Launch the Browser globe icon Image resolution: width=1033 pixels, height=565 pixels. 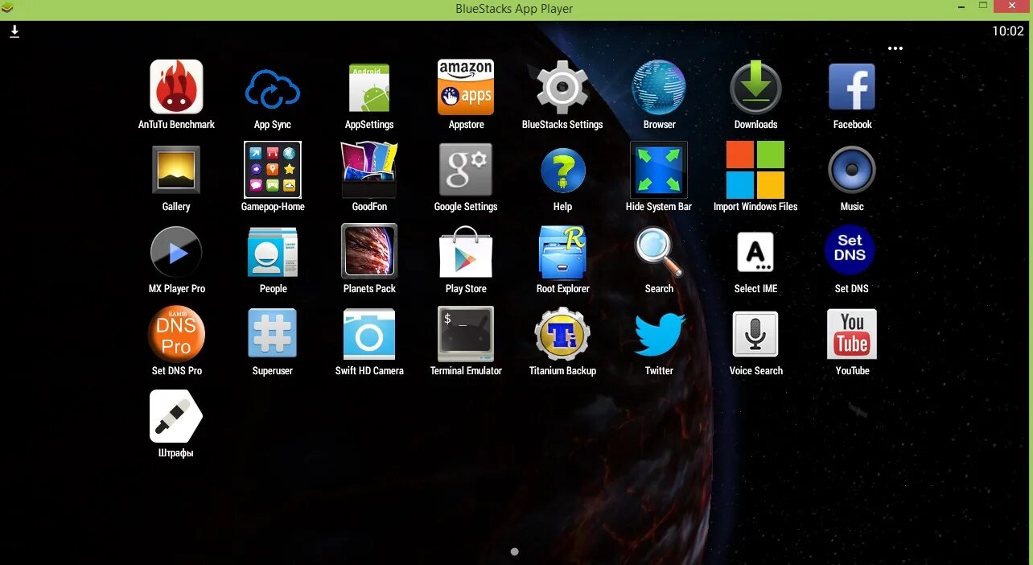click(659, 87)
